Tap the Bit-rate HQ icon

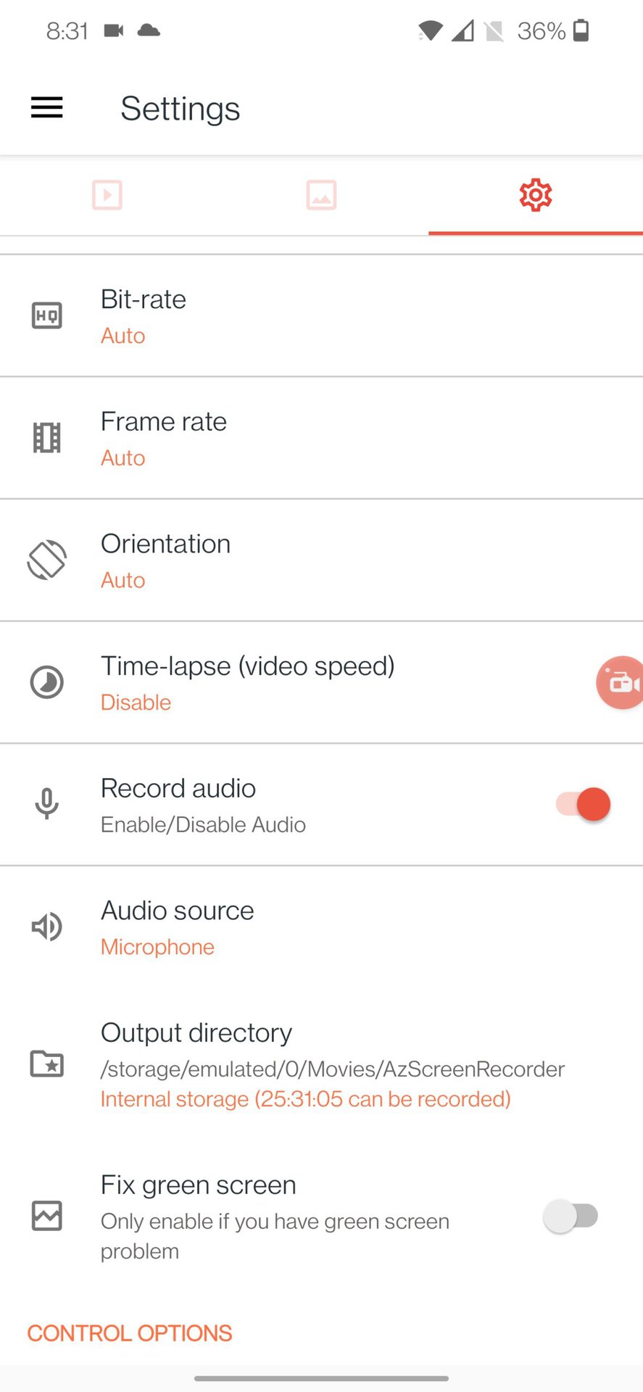point(47,316)
